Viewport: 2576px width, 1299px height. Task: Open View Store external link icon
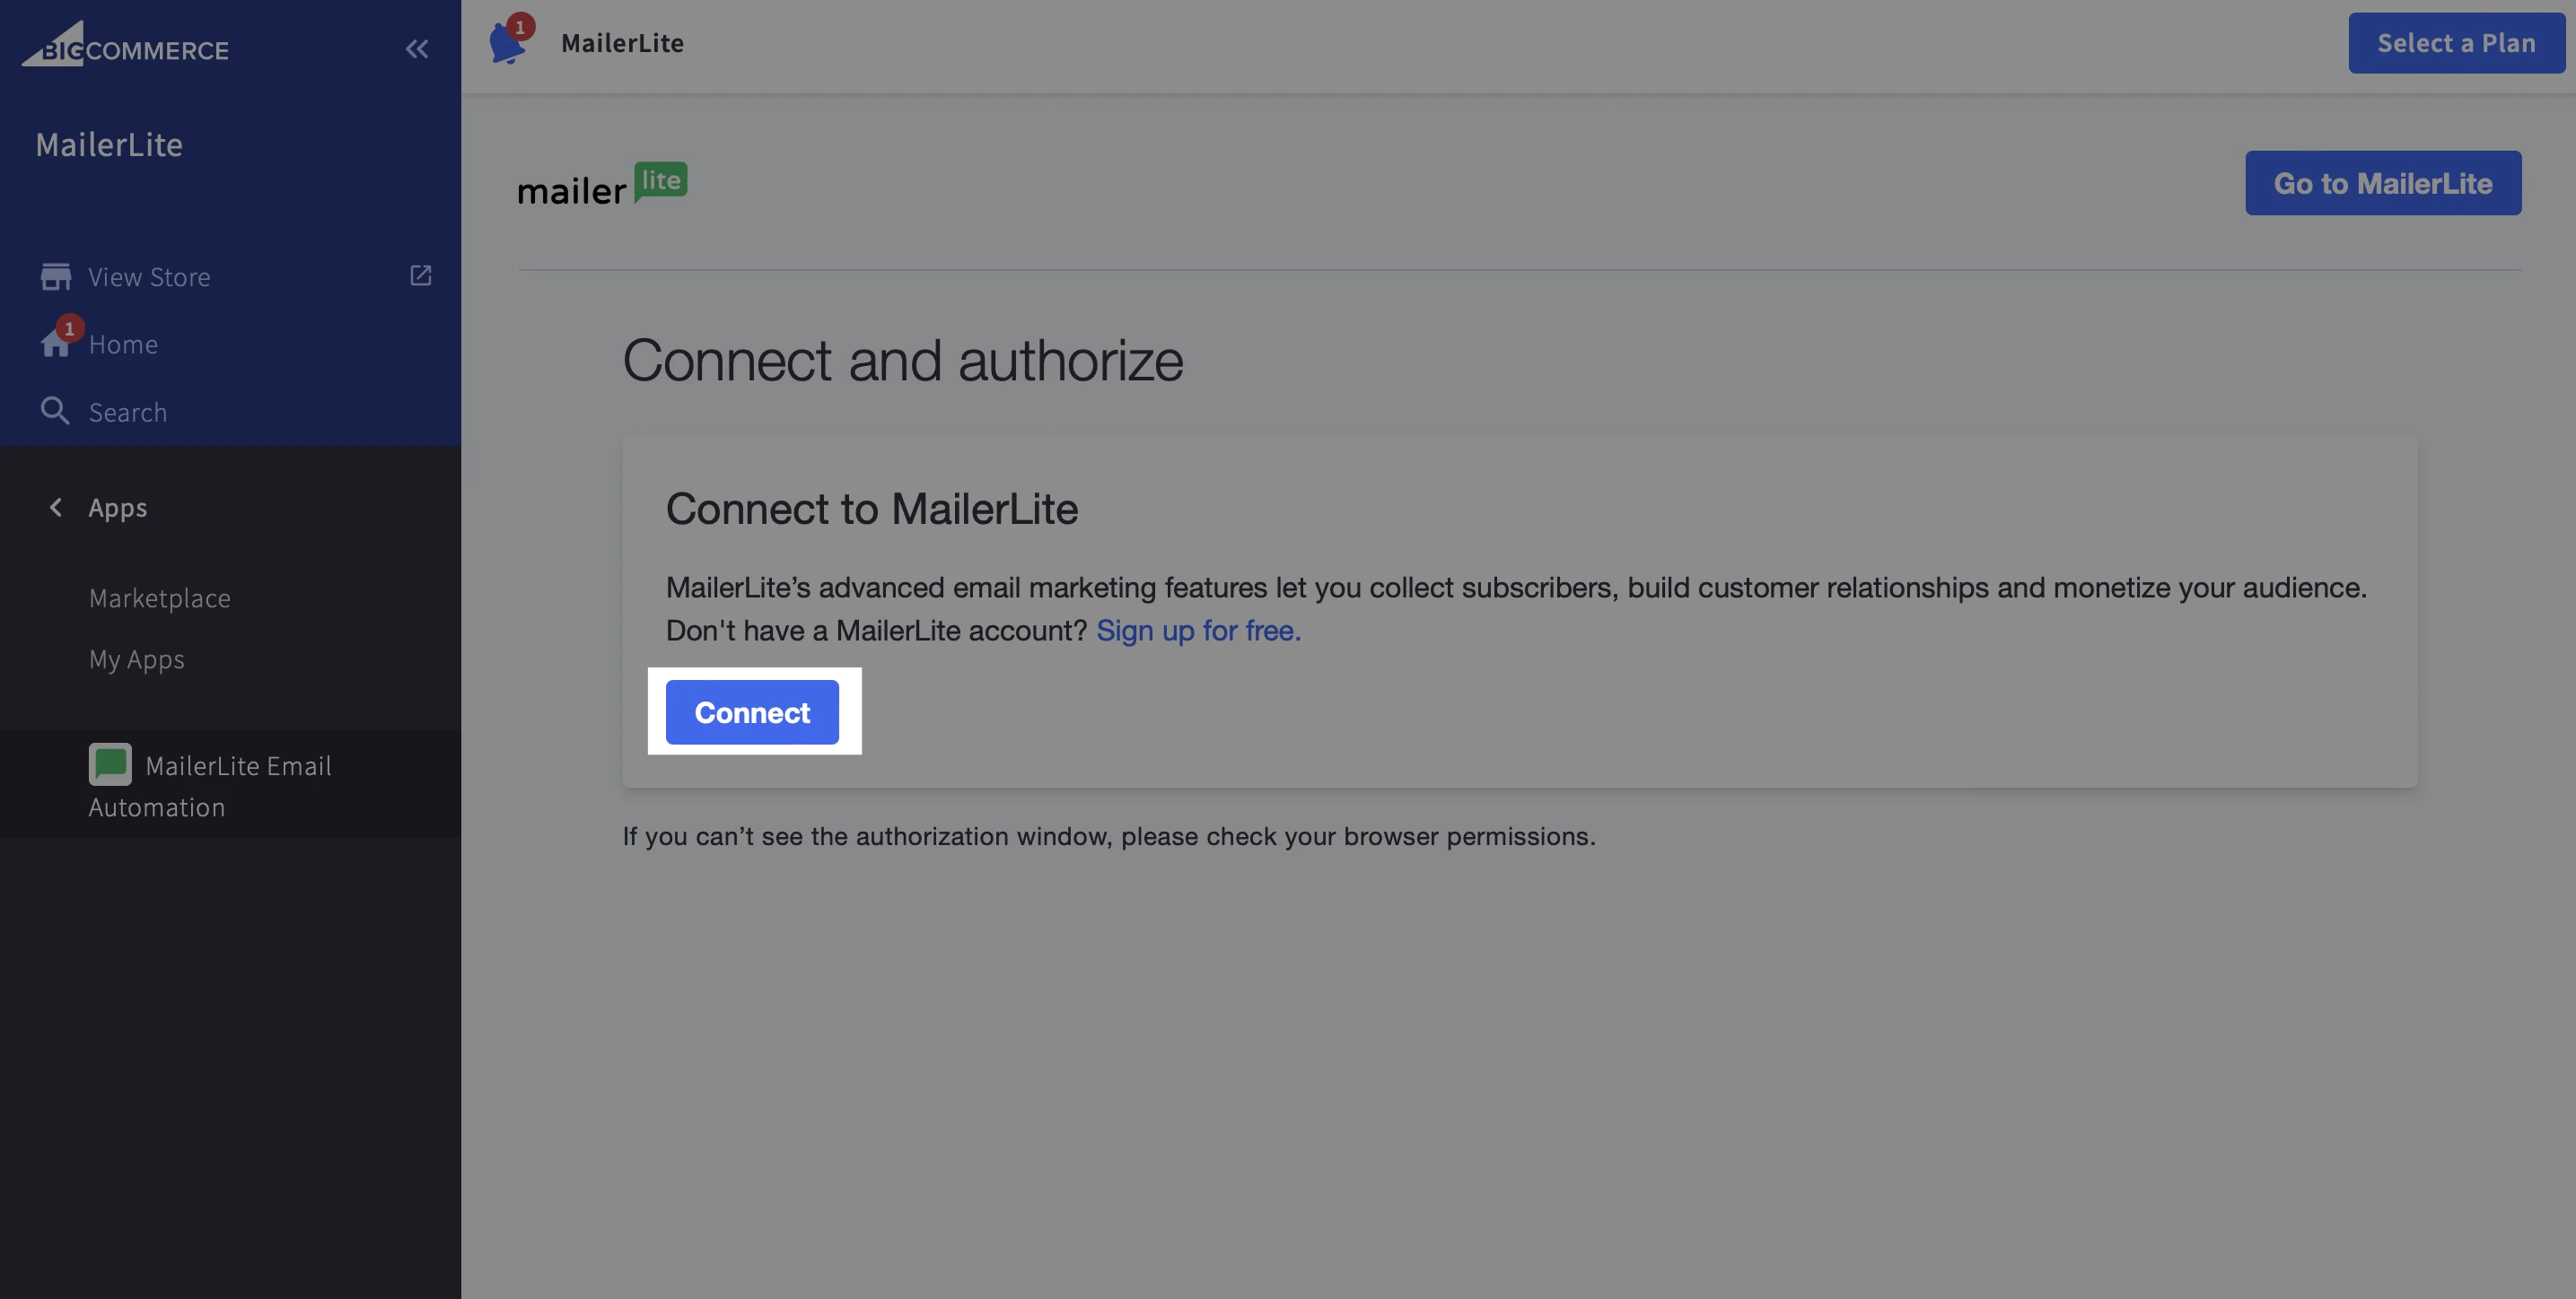(421, 275)
